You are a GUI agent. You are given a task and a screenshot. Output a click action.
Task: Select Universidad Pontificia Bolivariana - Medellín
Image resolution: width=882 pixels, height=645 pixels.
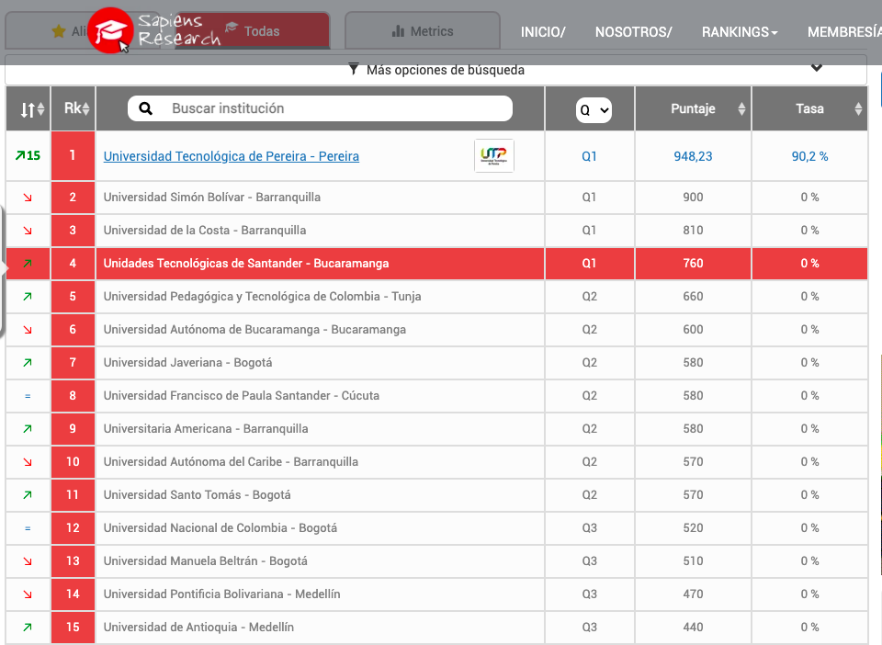pyautogui.click(x=221, y=594)
